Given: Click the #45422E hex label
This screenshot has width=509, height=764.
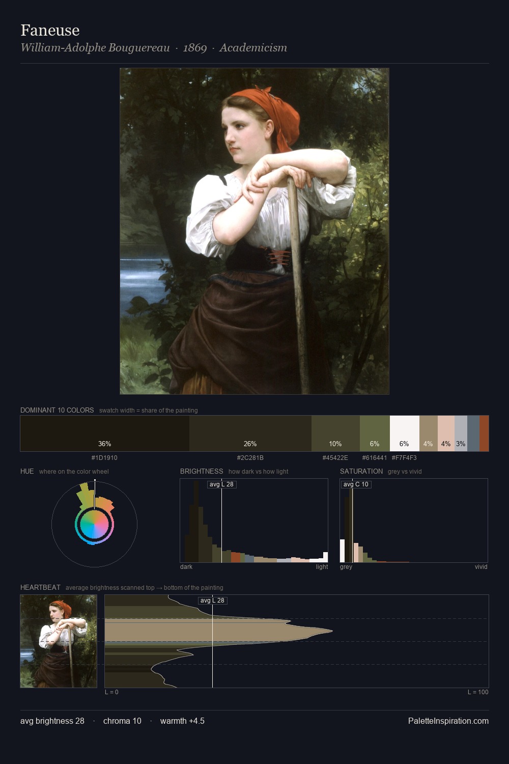Looking at the screenshot, I should [335, 458].
